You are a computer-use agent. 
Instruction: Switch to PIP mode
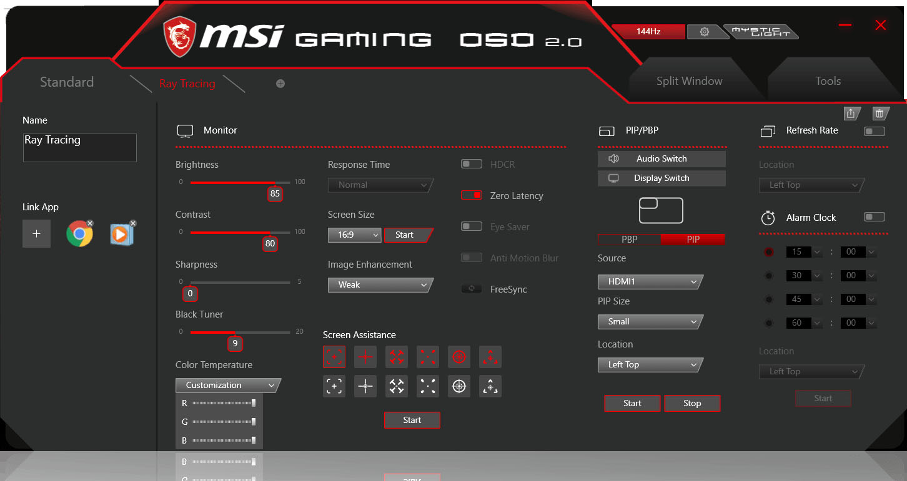(x=693, y=240)
